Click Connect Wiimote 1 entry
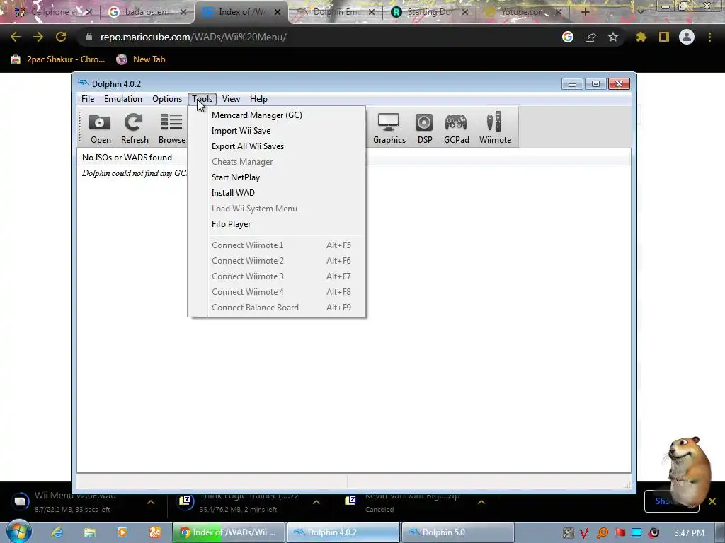The height and width of the screenshot is (543, 725). pos(277,245)
